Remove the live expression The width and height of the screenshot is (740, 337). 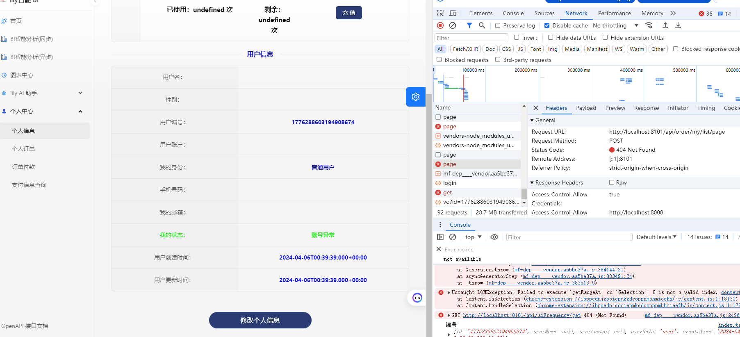click(439, 249)
